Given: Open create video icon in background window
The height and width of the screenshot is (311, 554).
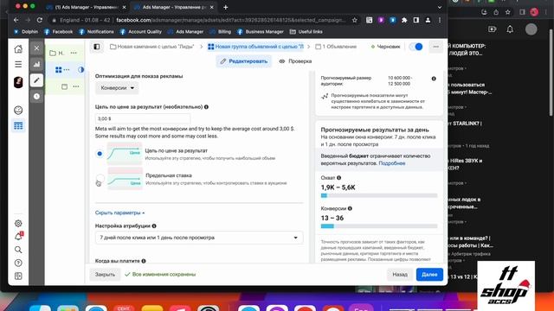Looking at the screenshot, I should [493, 29].
